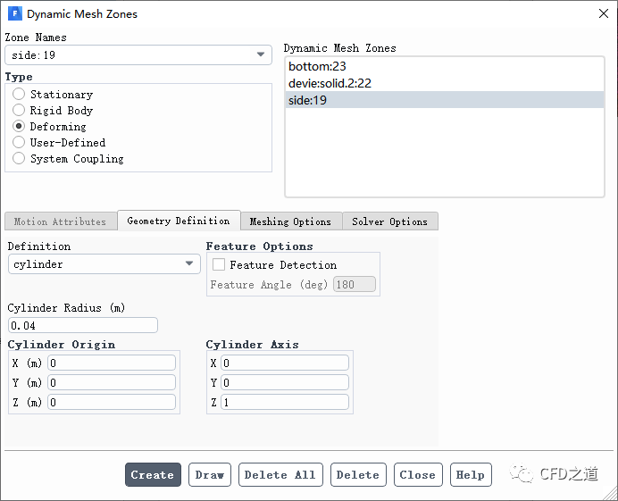Pick System Coupling radio option
618x501 pixels.
19,159
